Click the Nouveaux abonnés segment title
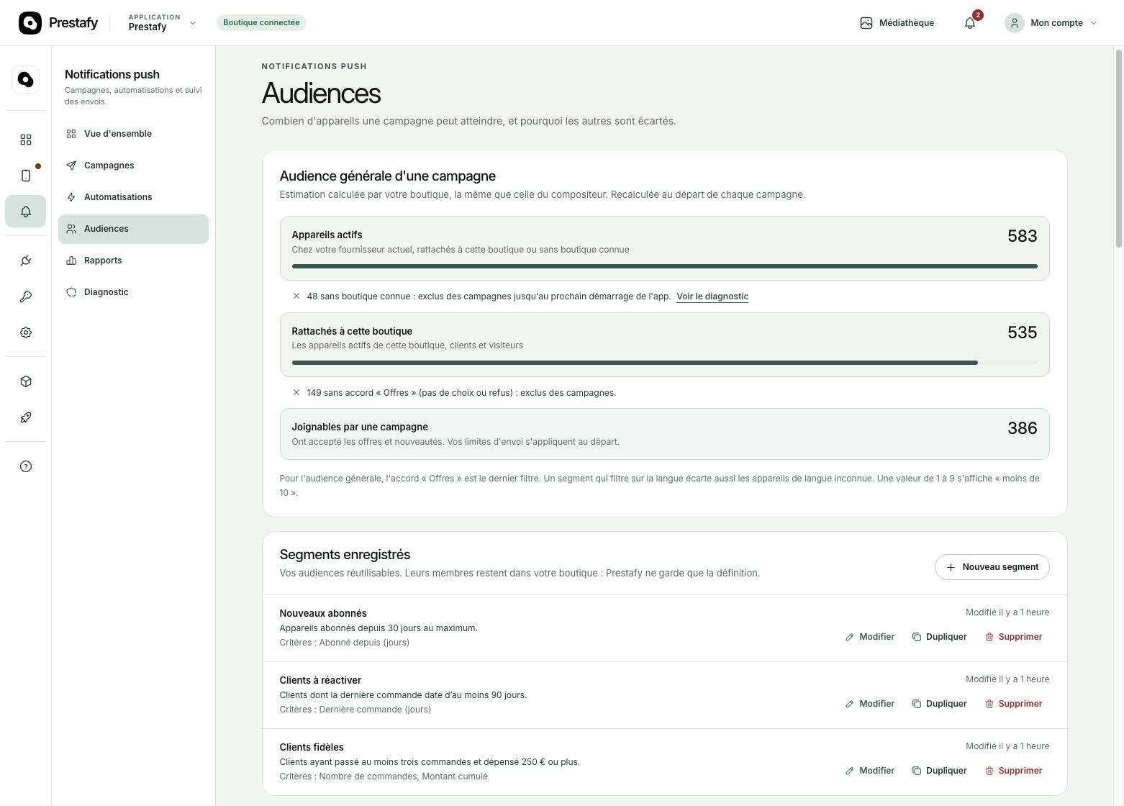 click(323, 614)
